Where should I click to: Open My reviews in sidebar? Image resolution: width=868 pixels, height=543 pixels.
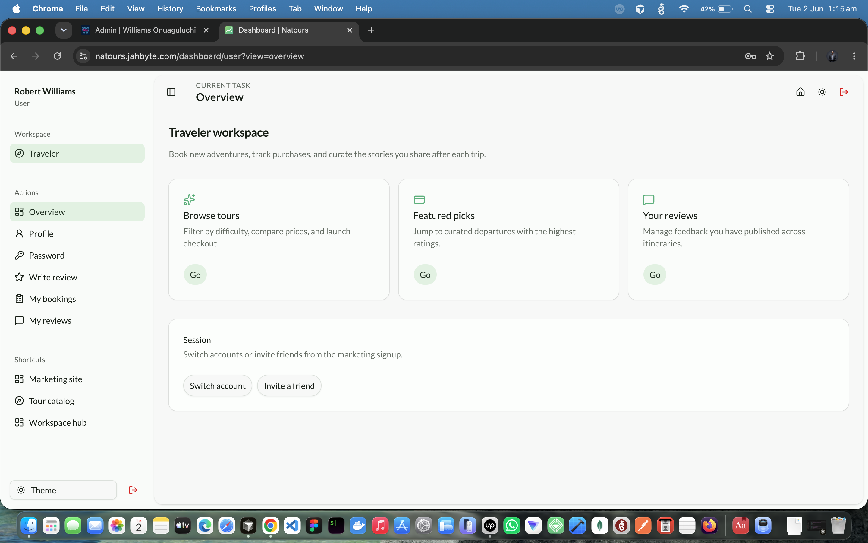(77, 320)
